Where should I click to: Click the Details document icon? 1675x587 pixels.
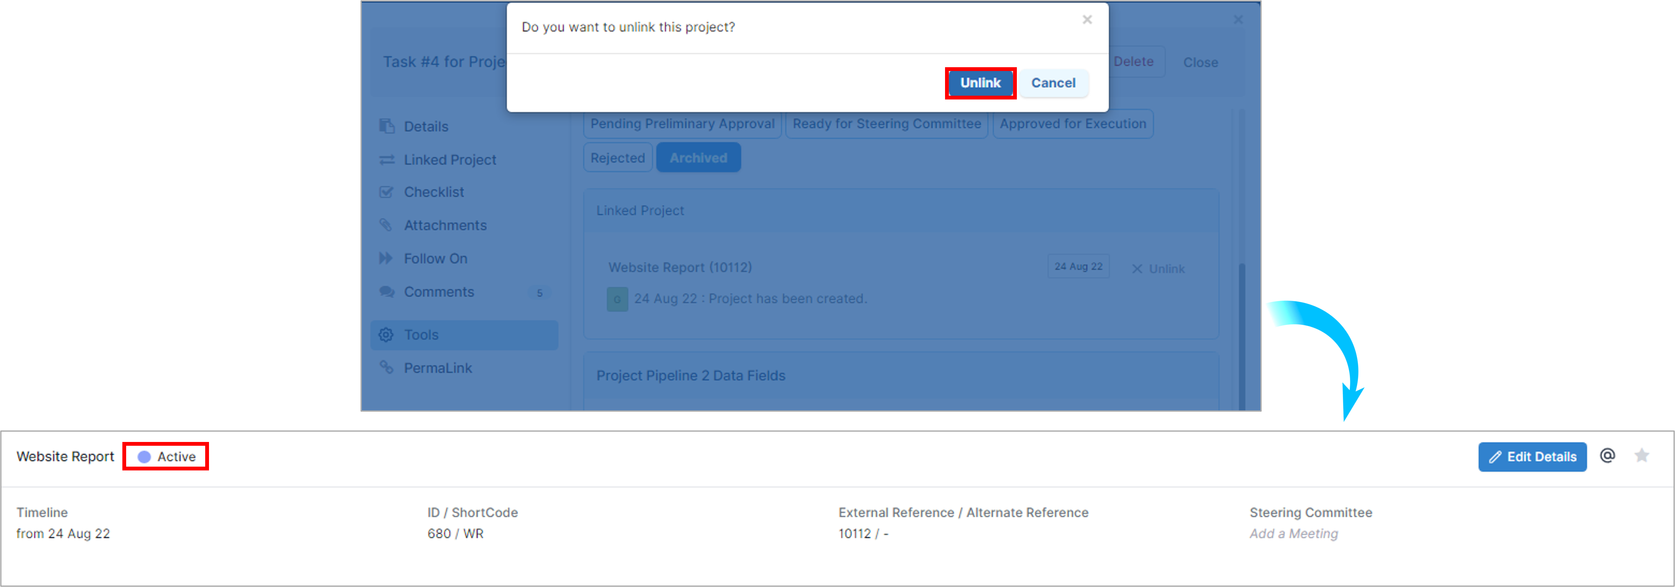click(x=387, y=125)
